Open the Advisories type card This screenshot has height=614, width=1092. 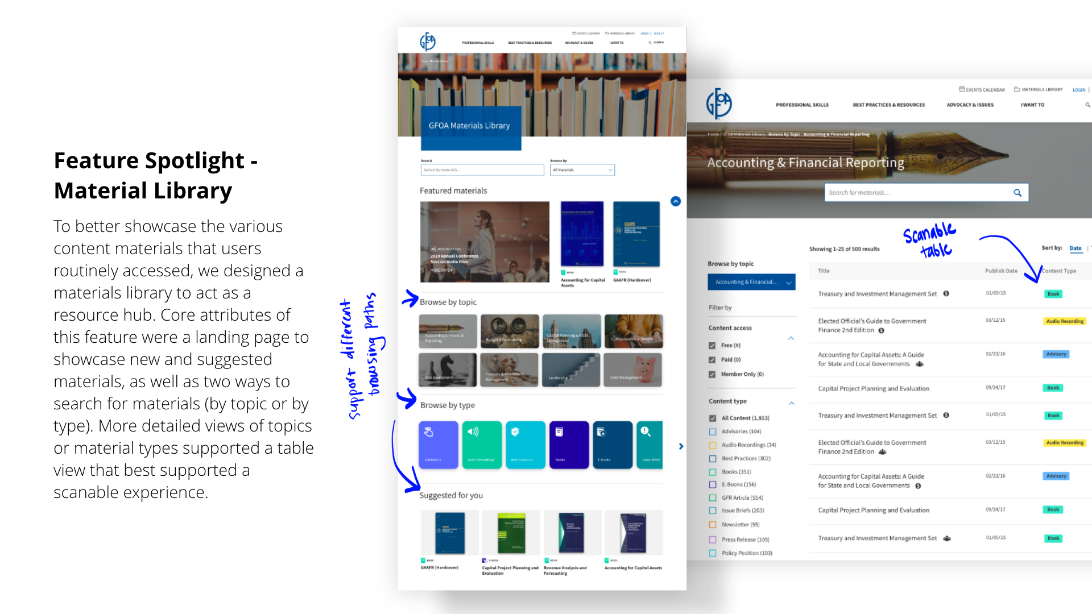tap(439, 445)
